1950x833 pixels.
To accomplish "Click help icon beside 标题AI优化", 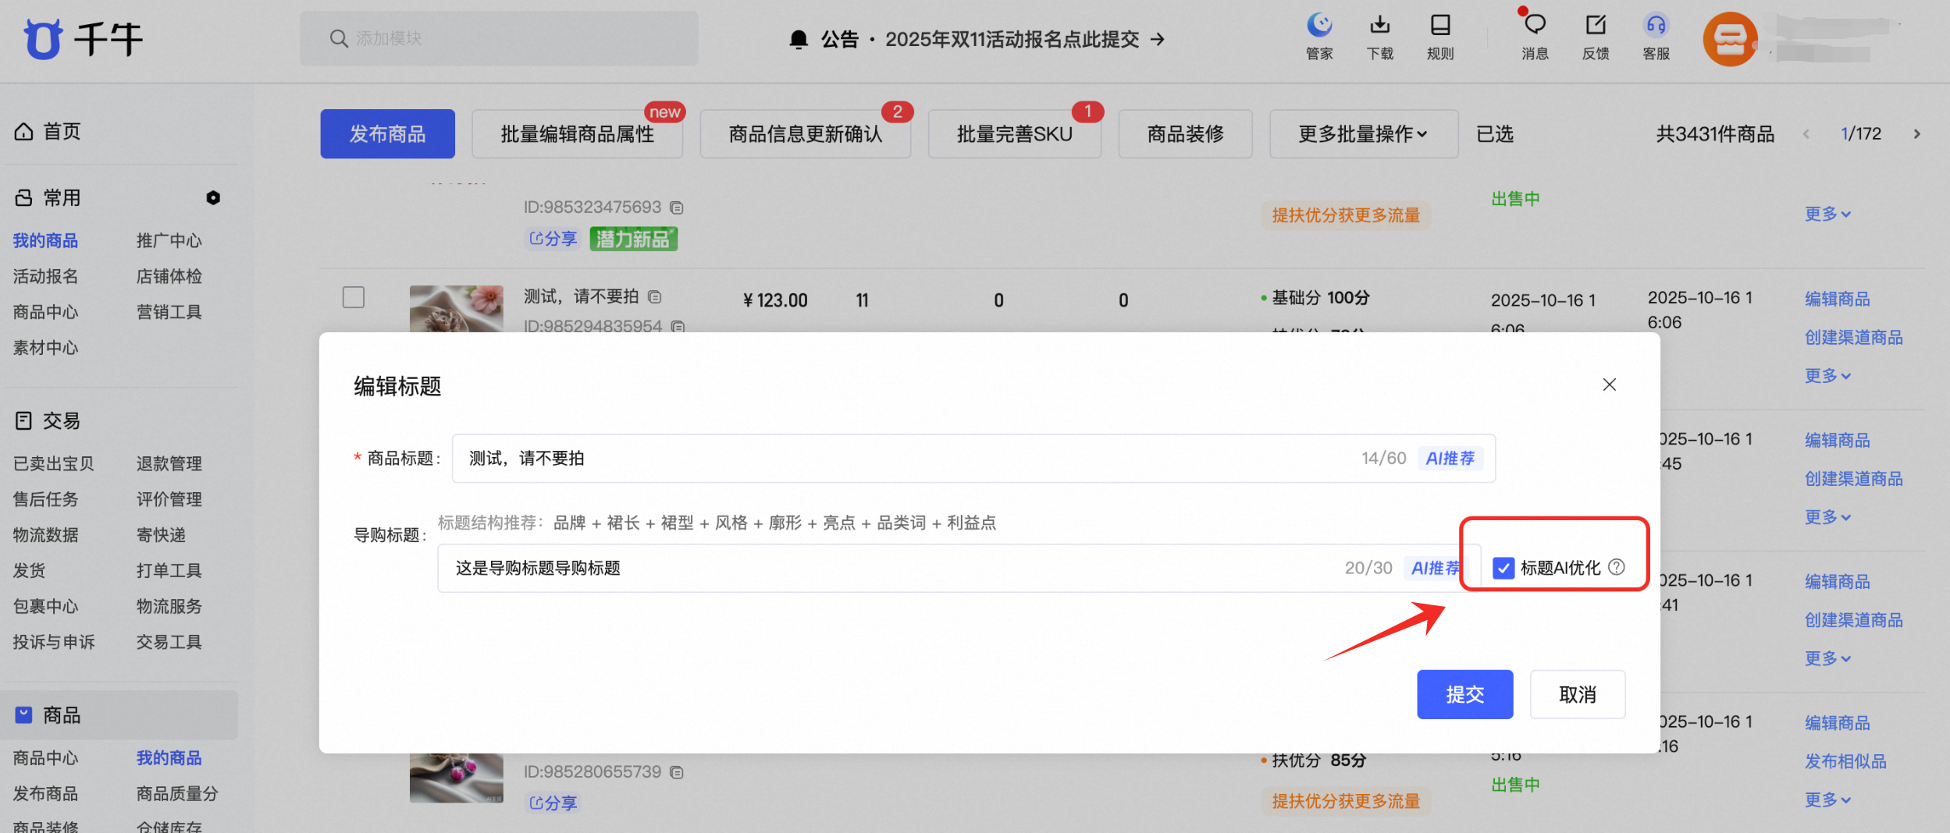I will pyautogui.click(x=1617, y=567).
